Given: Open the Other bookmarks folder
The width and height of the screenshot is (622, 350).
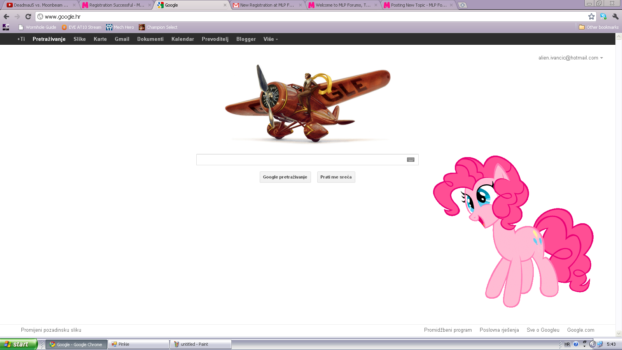Looking at the screenshot, I should pyautogui.click(x=599, y=27).
